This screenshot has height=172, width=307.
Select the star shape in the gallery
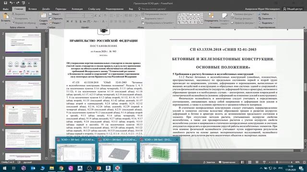coord(198,22)
